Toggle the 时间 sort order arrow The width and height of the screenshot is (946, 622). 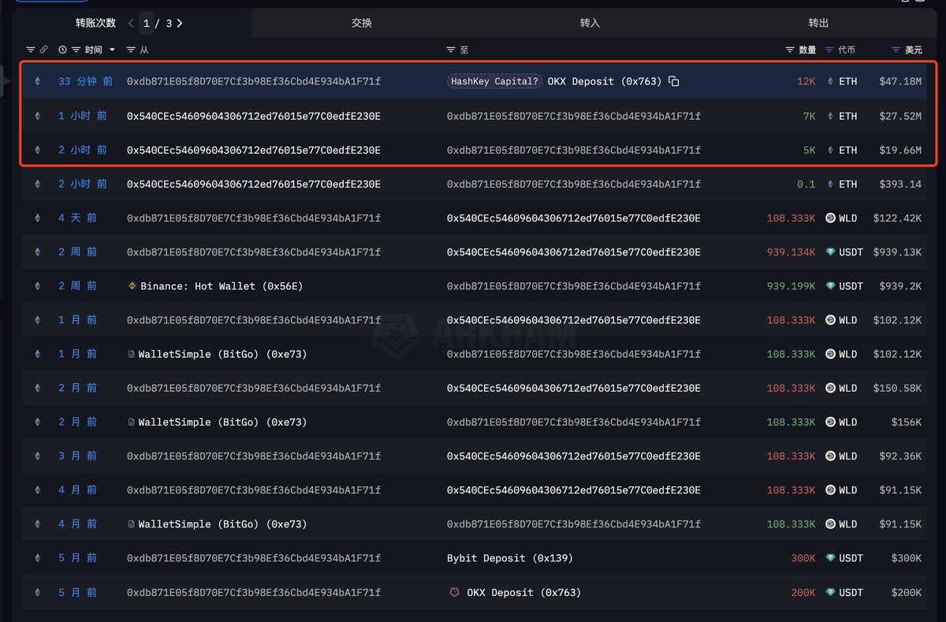[x=112, y=50]
